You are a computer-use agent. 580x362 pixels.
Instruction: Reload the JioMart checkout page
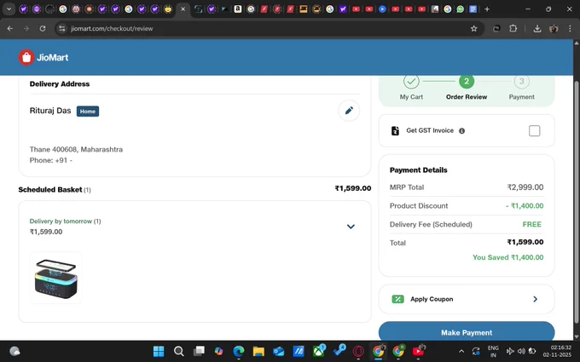pos(43,28)
